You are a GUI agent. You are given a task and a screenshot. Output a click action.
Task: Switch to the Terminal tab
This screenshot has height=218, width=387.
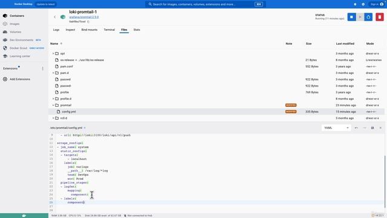point(109,30)
